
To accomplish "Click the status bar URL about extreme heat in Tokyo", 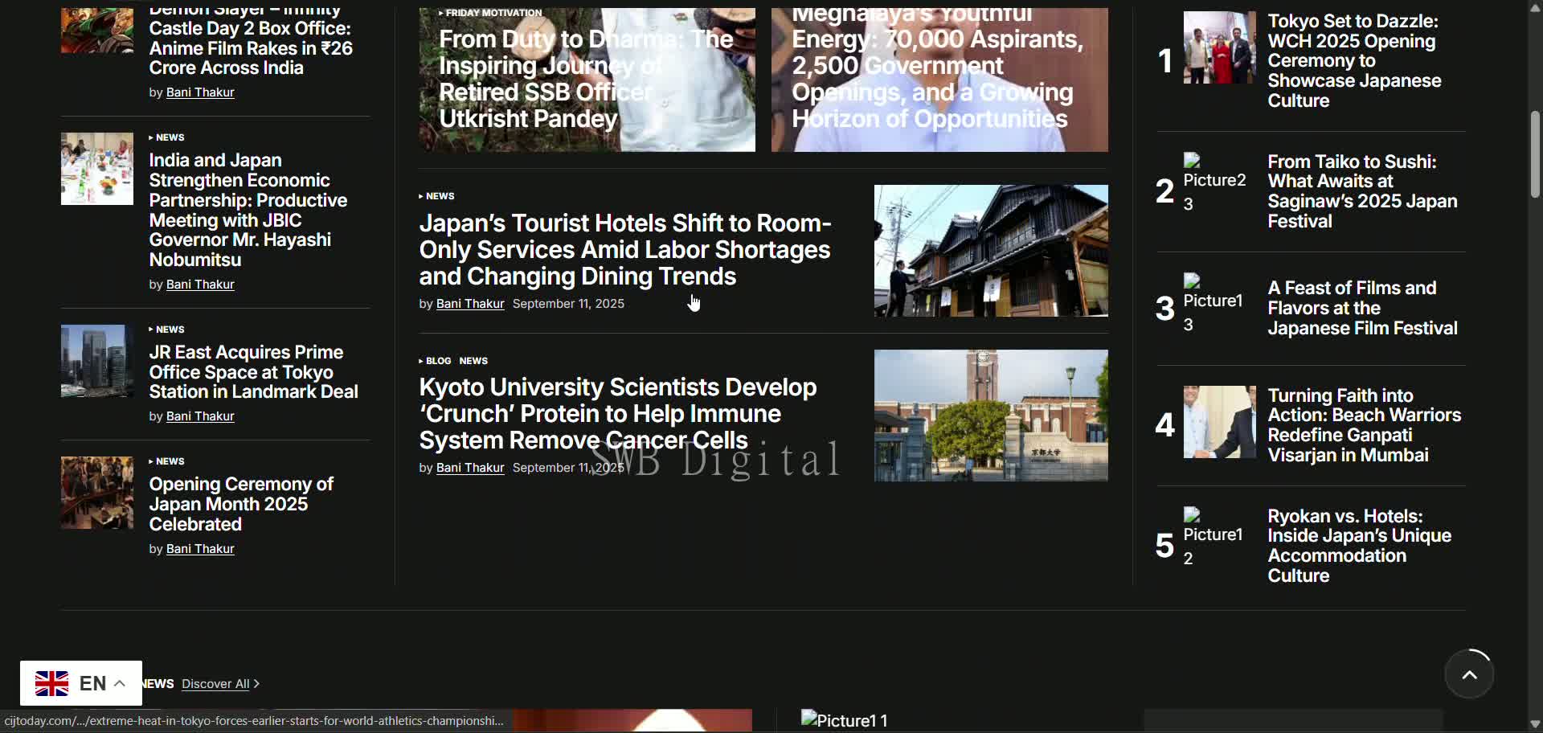I will (x=253, y=721).
